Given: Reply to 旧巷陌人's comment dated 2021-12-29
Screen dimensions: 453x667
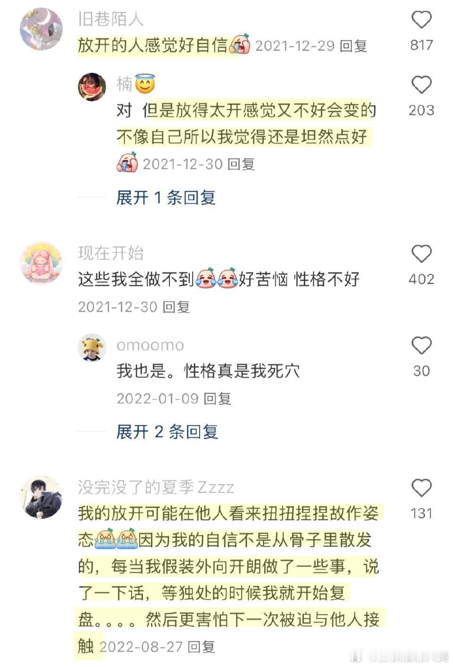Looking at the screenshot, I should (353, 46).
